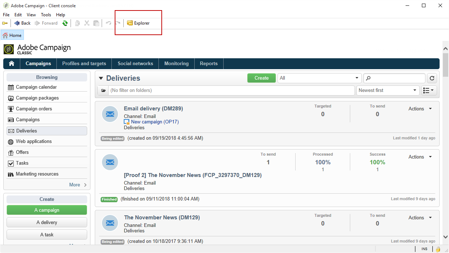Open the list view mode dropdown
449x253 pixels.
coord(429,90)
